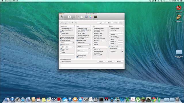The width and height of the screenshot is (184, 103).
Task: Collapse the Grafica section header
Action: coord(123,26)
